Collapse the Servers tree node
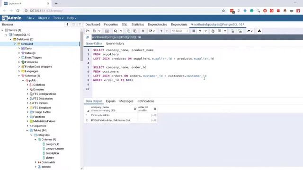Screen dimensions: 303x170 click(x=2, y=30)
